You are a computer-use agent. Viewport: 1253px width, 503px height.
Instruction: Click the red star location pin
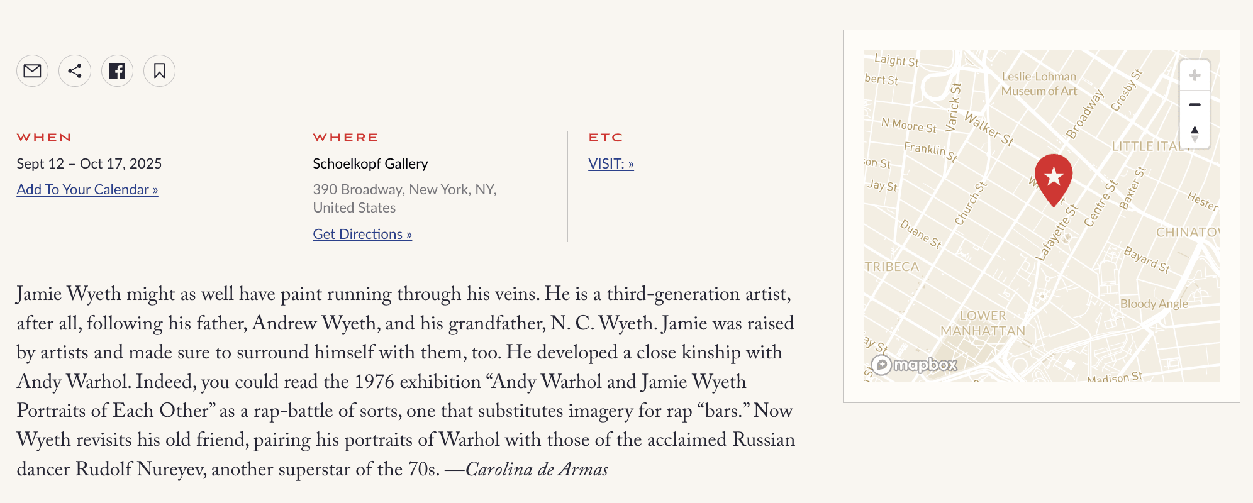[x=1054, y=179]
